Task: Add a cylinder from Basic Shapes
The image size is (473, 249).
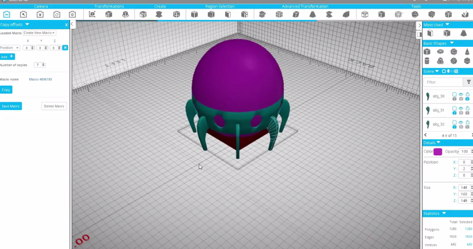Action: coord(427,61)
